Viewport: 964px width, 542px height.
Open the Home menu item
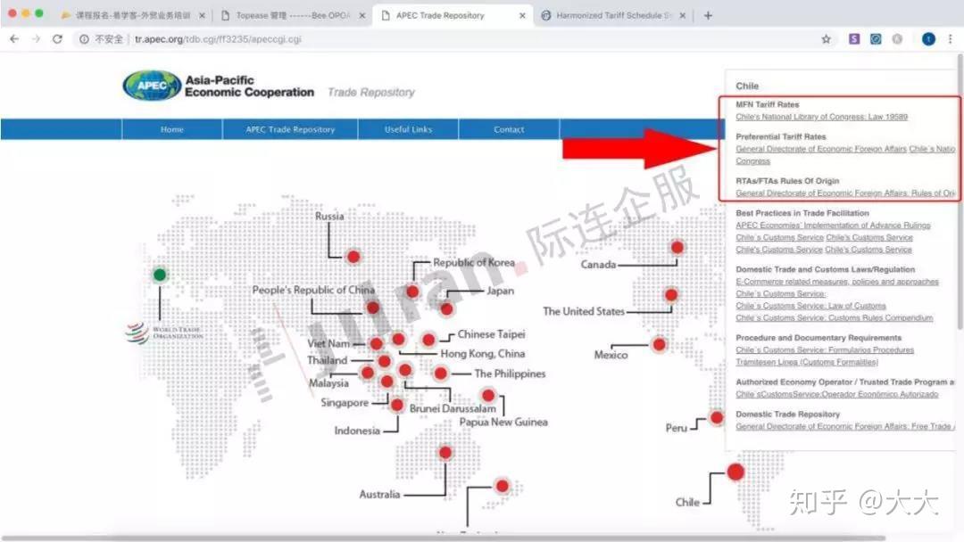[x=172, y=129]
